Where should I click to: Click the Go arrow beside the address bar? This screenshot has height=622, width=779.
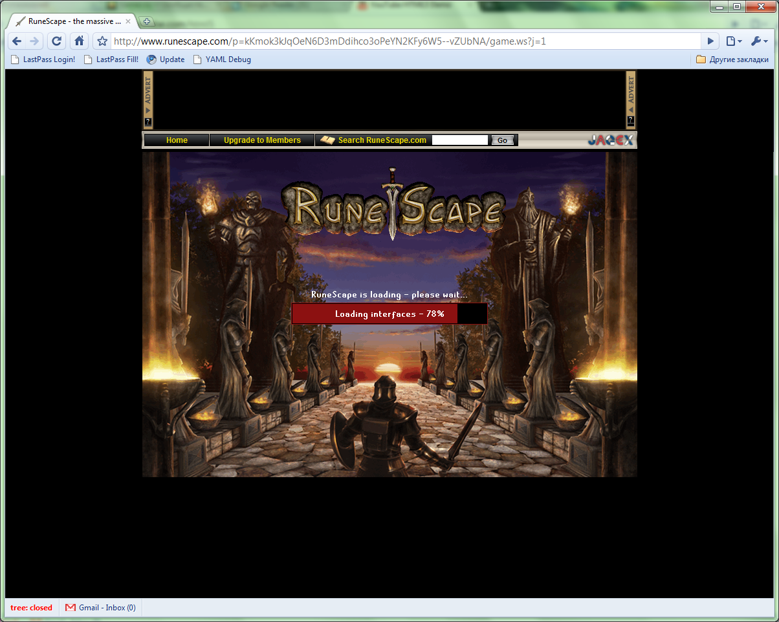point(710,41)
